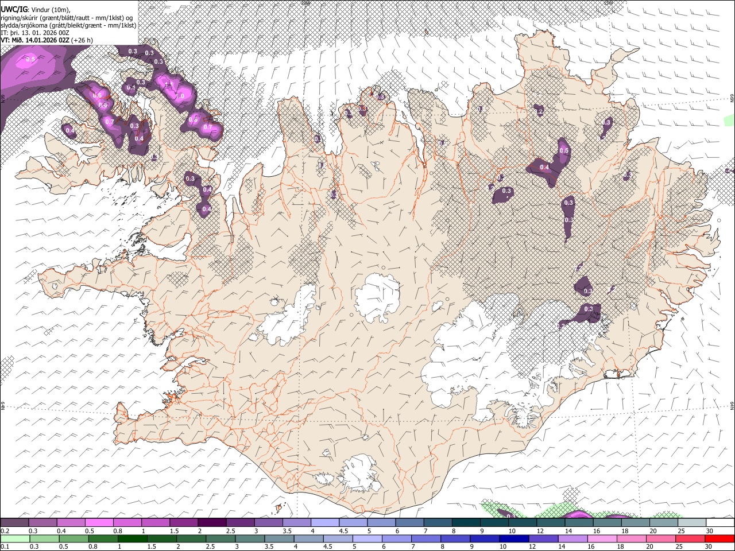Viewport: 735px width, 551px height.
Task: Pick the lavender 5–6 rain scale swatch
Action: click(366, 538)
